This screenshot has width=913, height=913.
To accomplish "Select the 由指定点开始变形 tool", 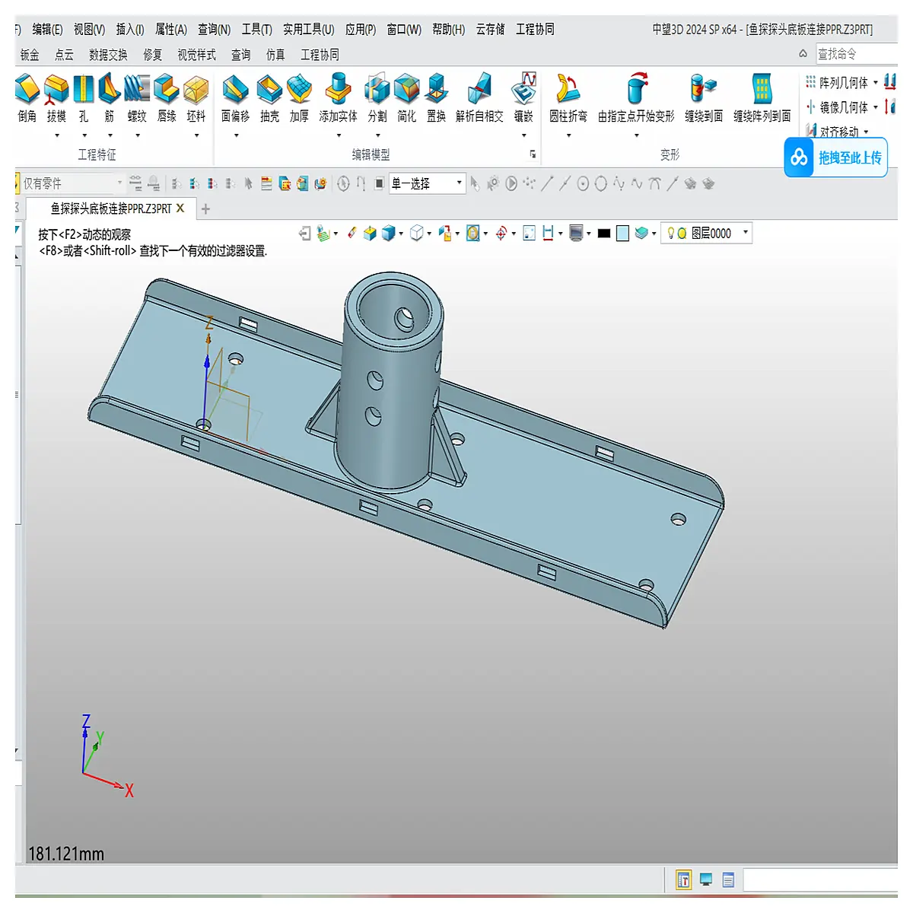I will (x=636, y=98).
